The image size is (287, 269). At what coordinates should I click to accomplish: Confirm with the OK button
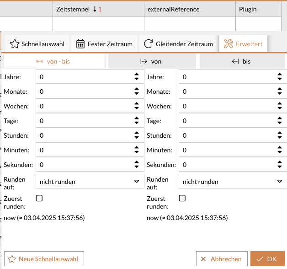(267, 259)
